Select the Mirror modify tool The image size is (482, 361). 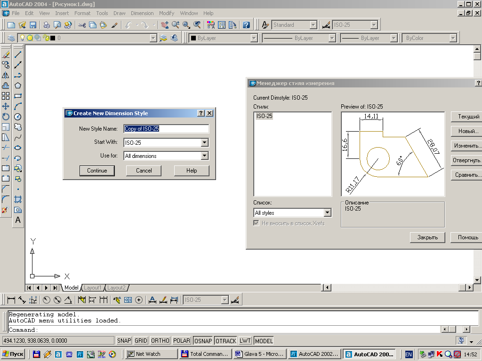click(x=6, y=76)
